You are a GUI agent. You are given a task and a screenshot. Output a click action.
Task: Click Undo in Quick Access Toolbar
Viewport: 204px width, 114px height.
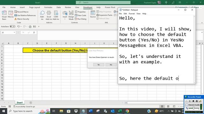click(x=18, y=27)
